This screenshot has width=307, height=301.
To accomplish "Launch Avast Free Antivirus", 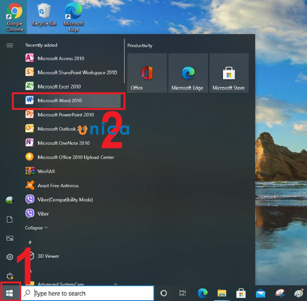I will (x=58, y=186).
